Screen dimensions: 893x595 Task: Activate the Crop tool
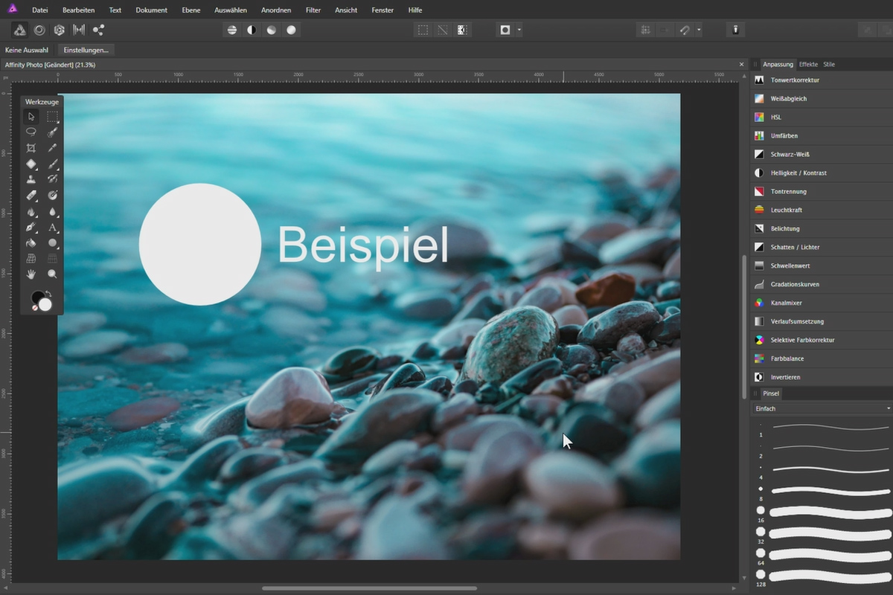point(31,148)
